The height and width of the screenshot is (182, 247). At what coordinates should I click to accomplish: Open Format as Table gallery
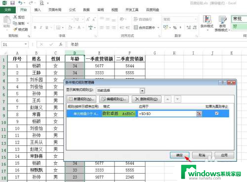click(222, 23)
